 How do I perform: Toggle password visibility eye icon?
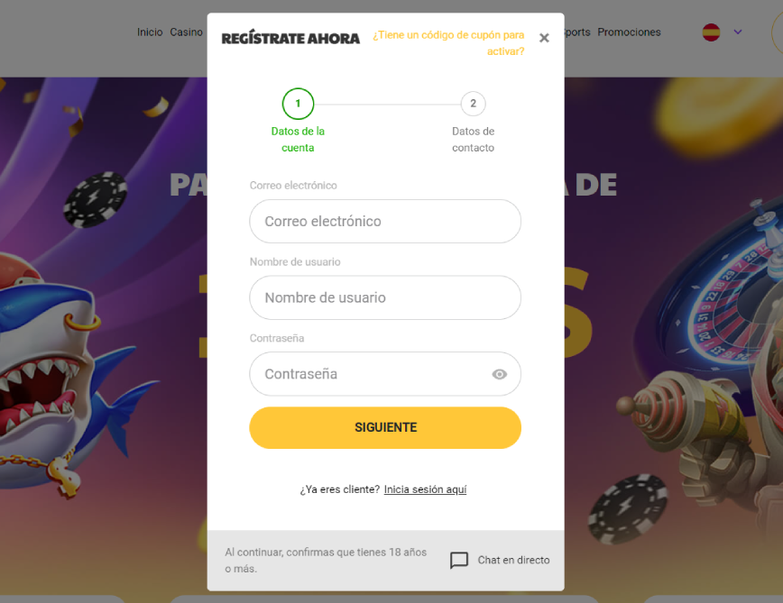tap(499, 374)
